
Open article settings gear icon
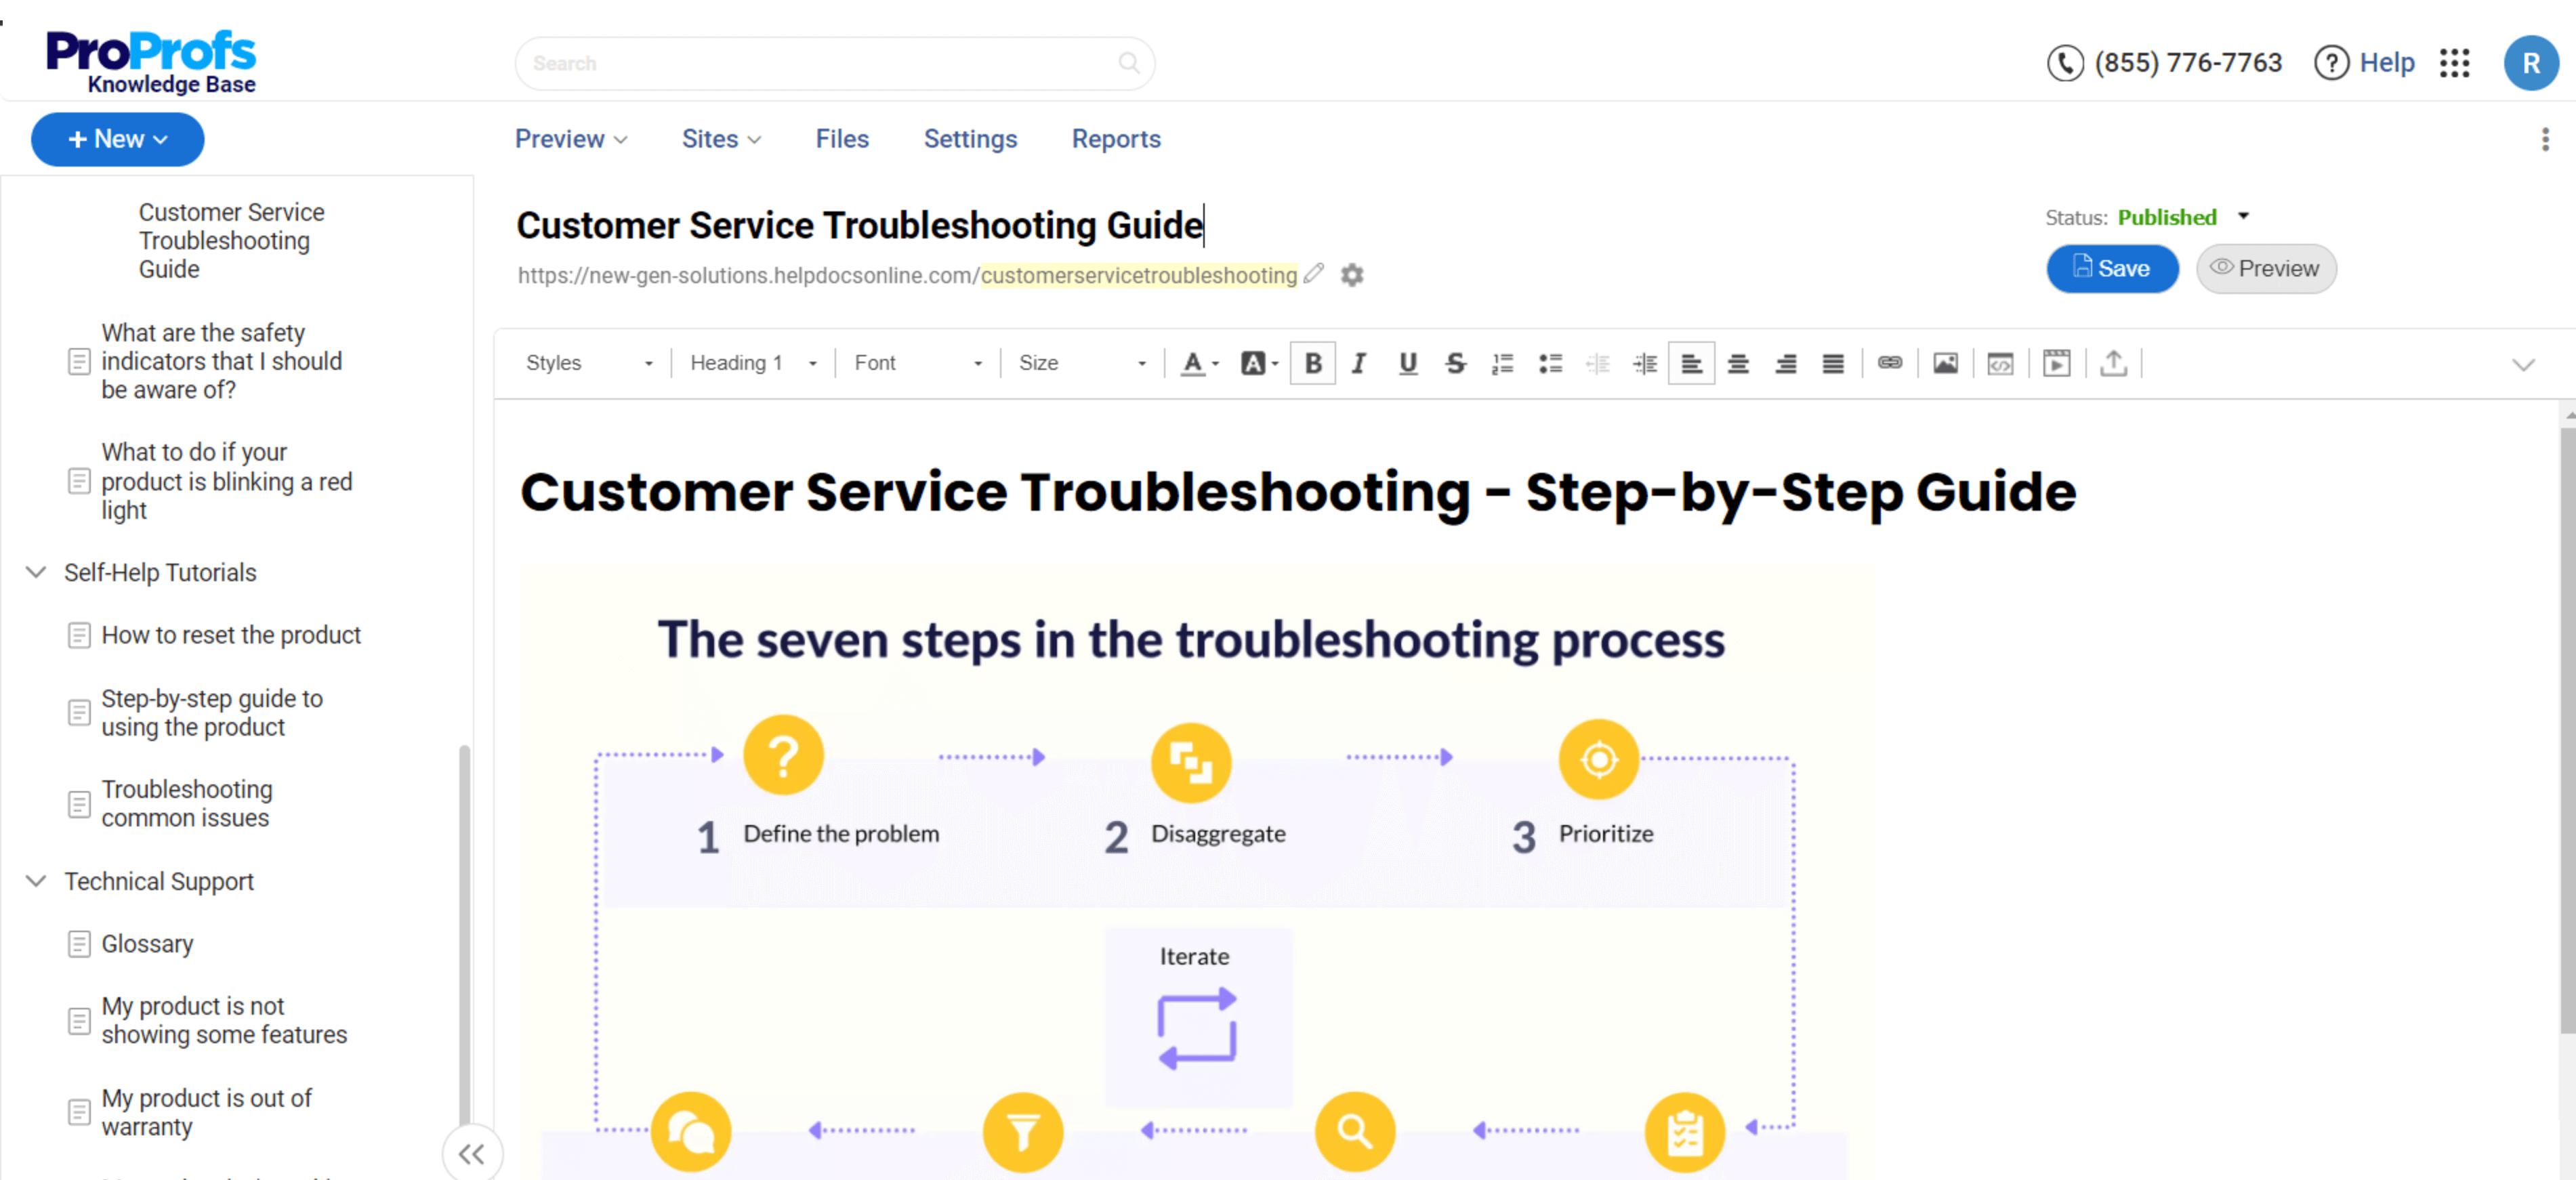tap(1352, 274)
